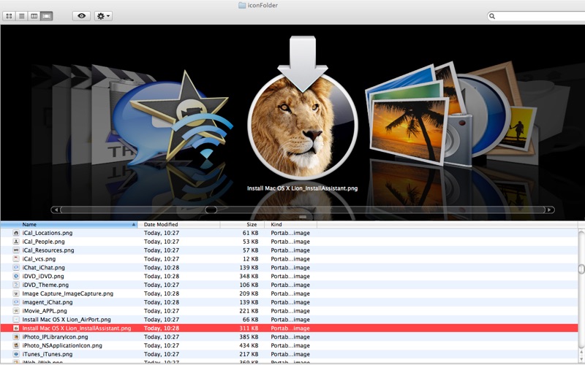The width and height of the screenshot is (585, 365).
Task: Select Cover Flow view mode
Action: pyautogui.click(x=47, y=16)
